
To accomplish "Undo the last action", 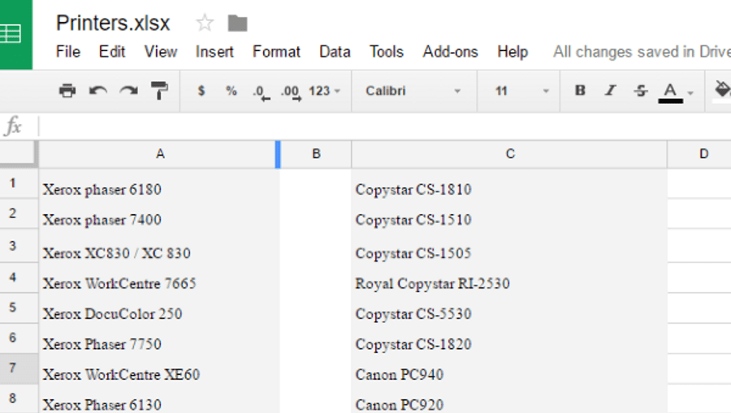I will [98, 90].
